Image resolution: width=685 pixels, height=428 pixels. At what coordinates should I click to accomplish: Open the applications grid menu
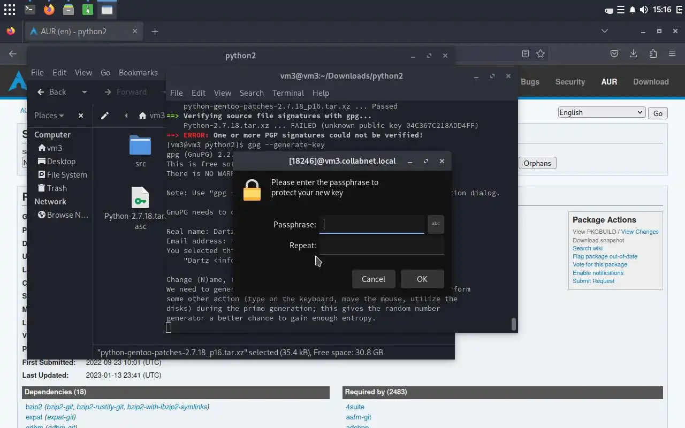click(10, 9)
